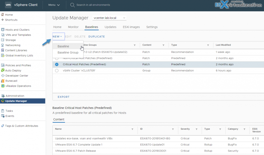Click the Tags & Custom Attributes icon
The width and height of the screenshot is (264, 155).
[3, 126]
